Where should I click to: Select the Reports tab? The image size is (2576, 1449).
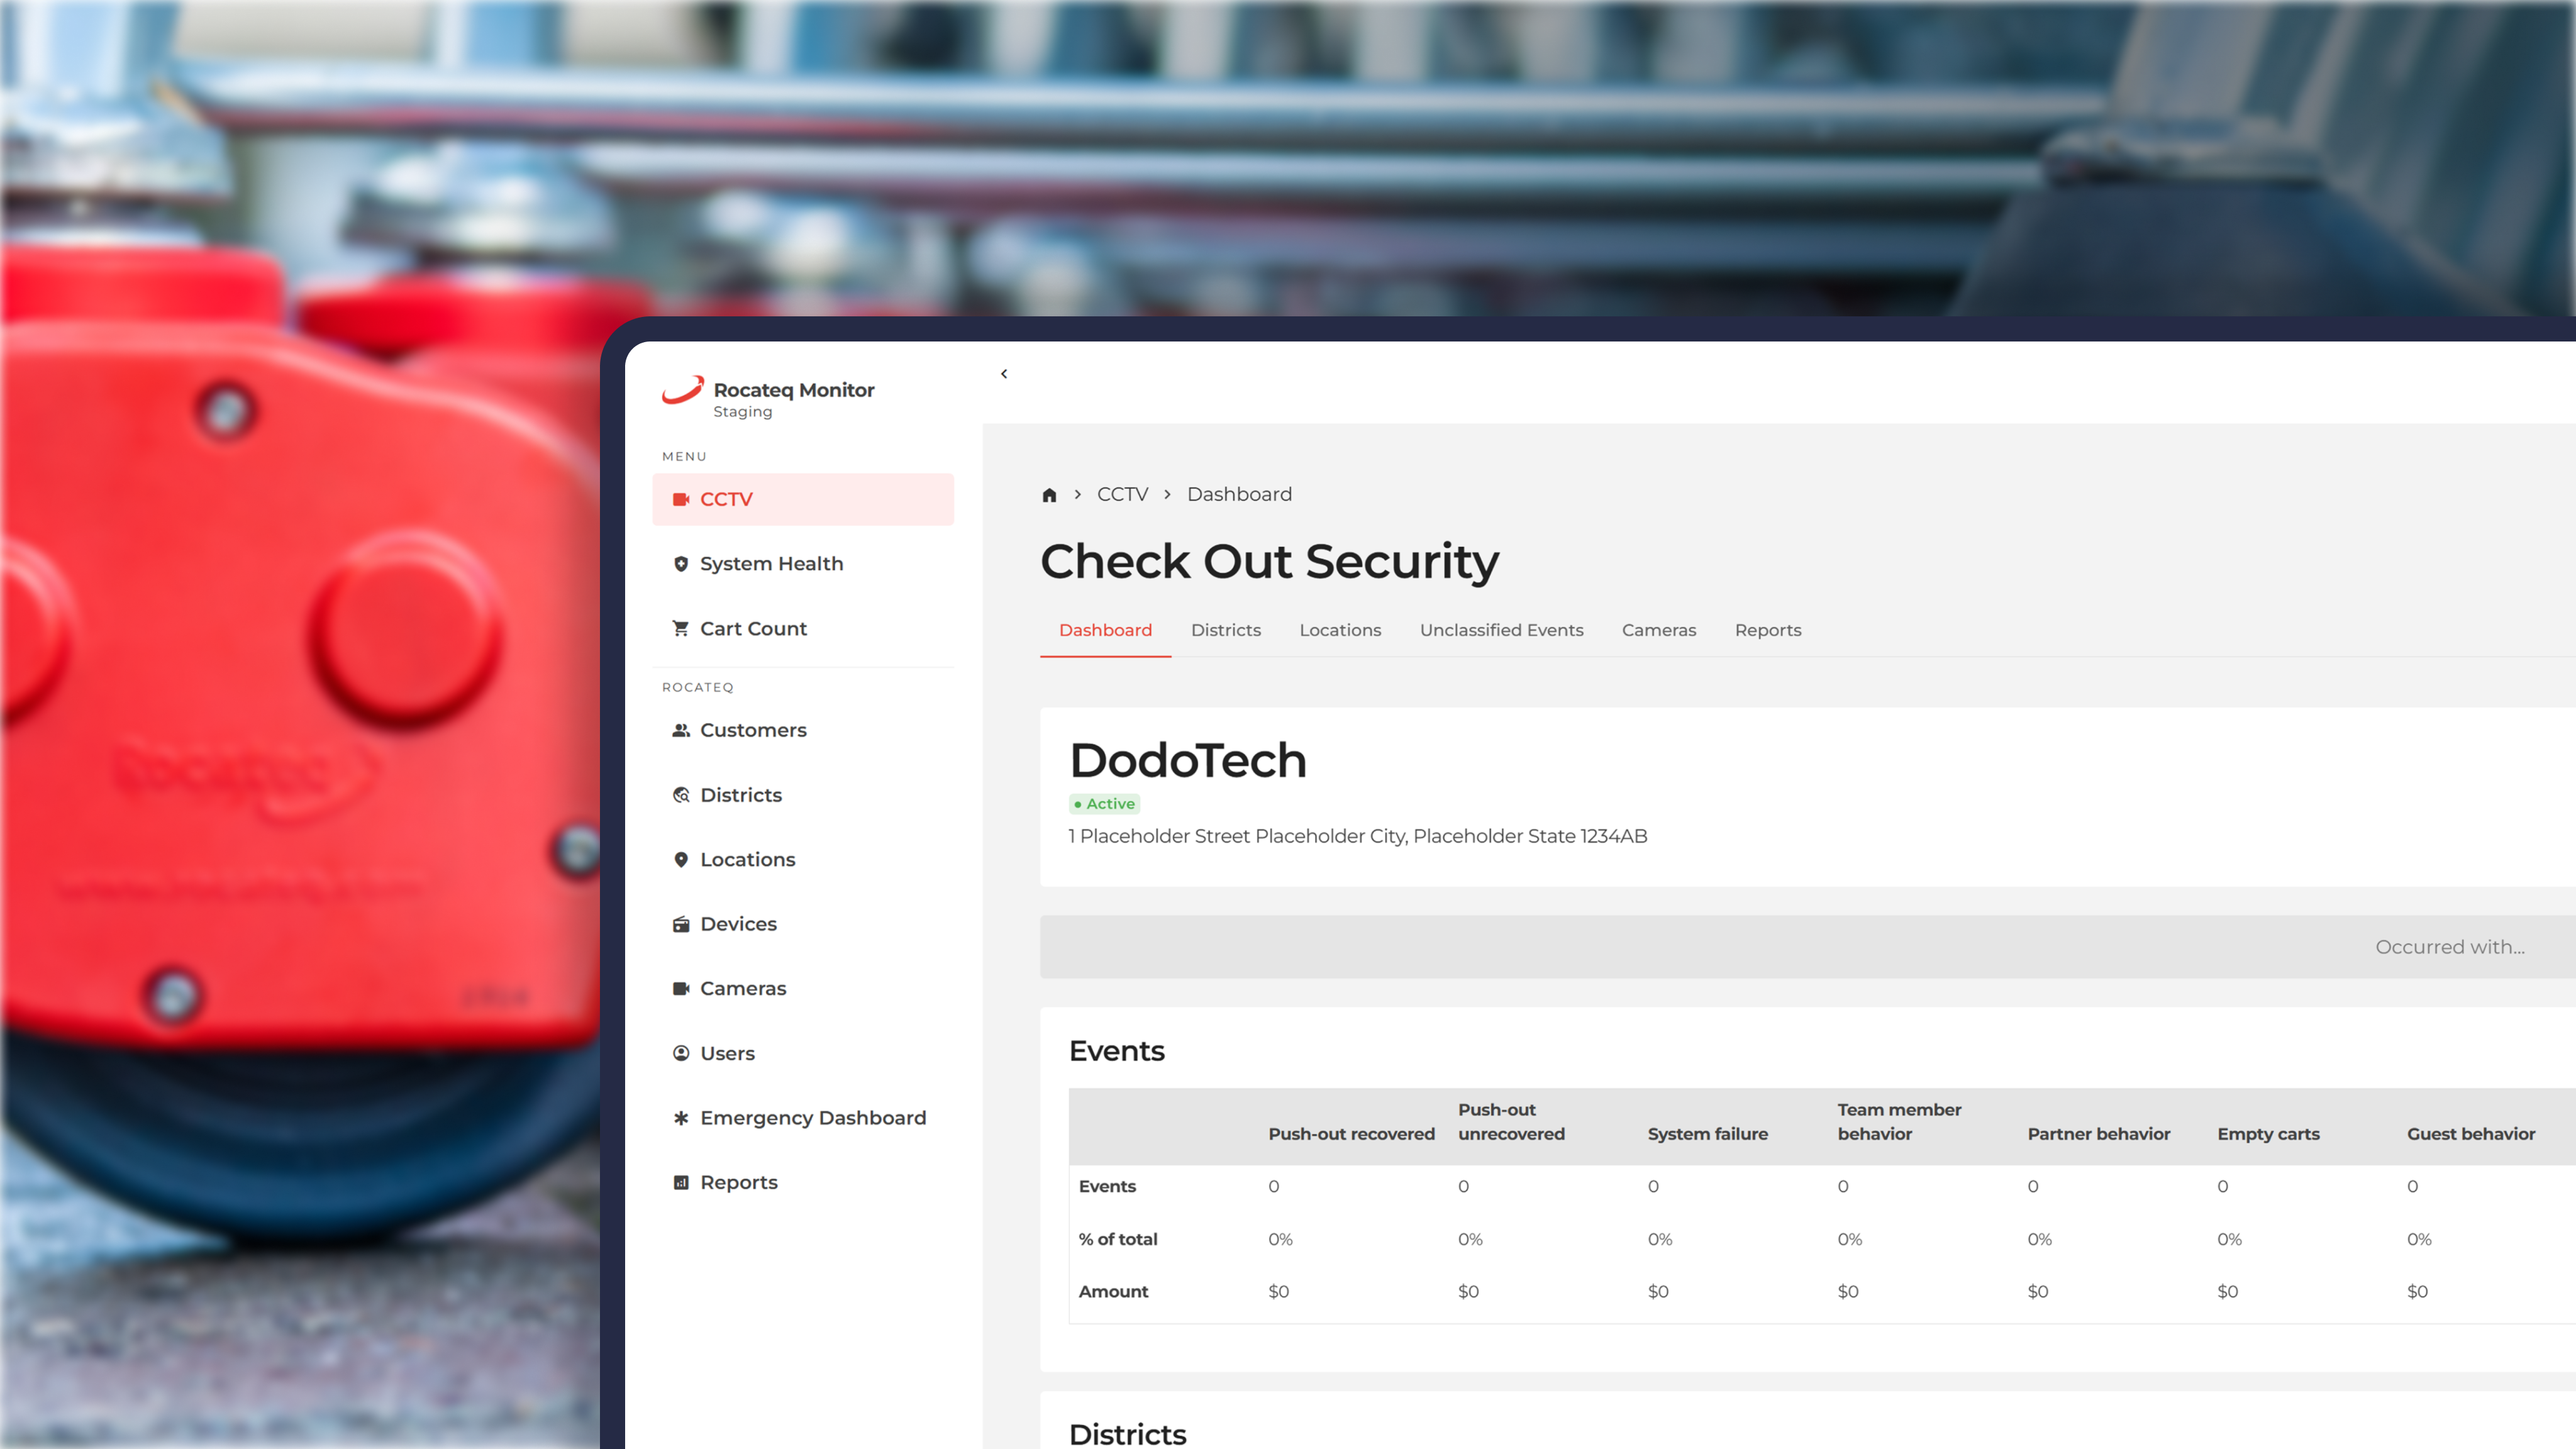coord(1768,630)
